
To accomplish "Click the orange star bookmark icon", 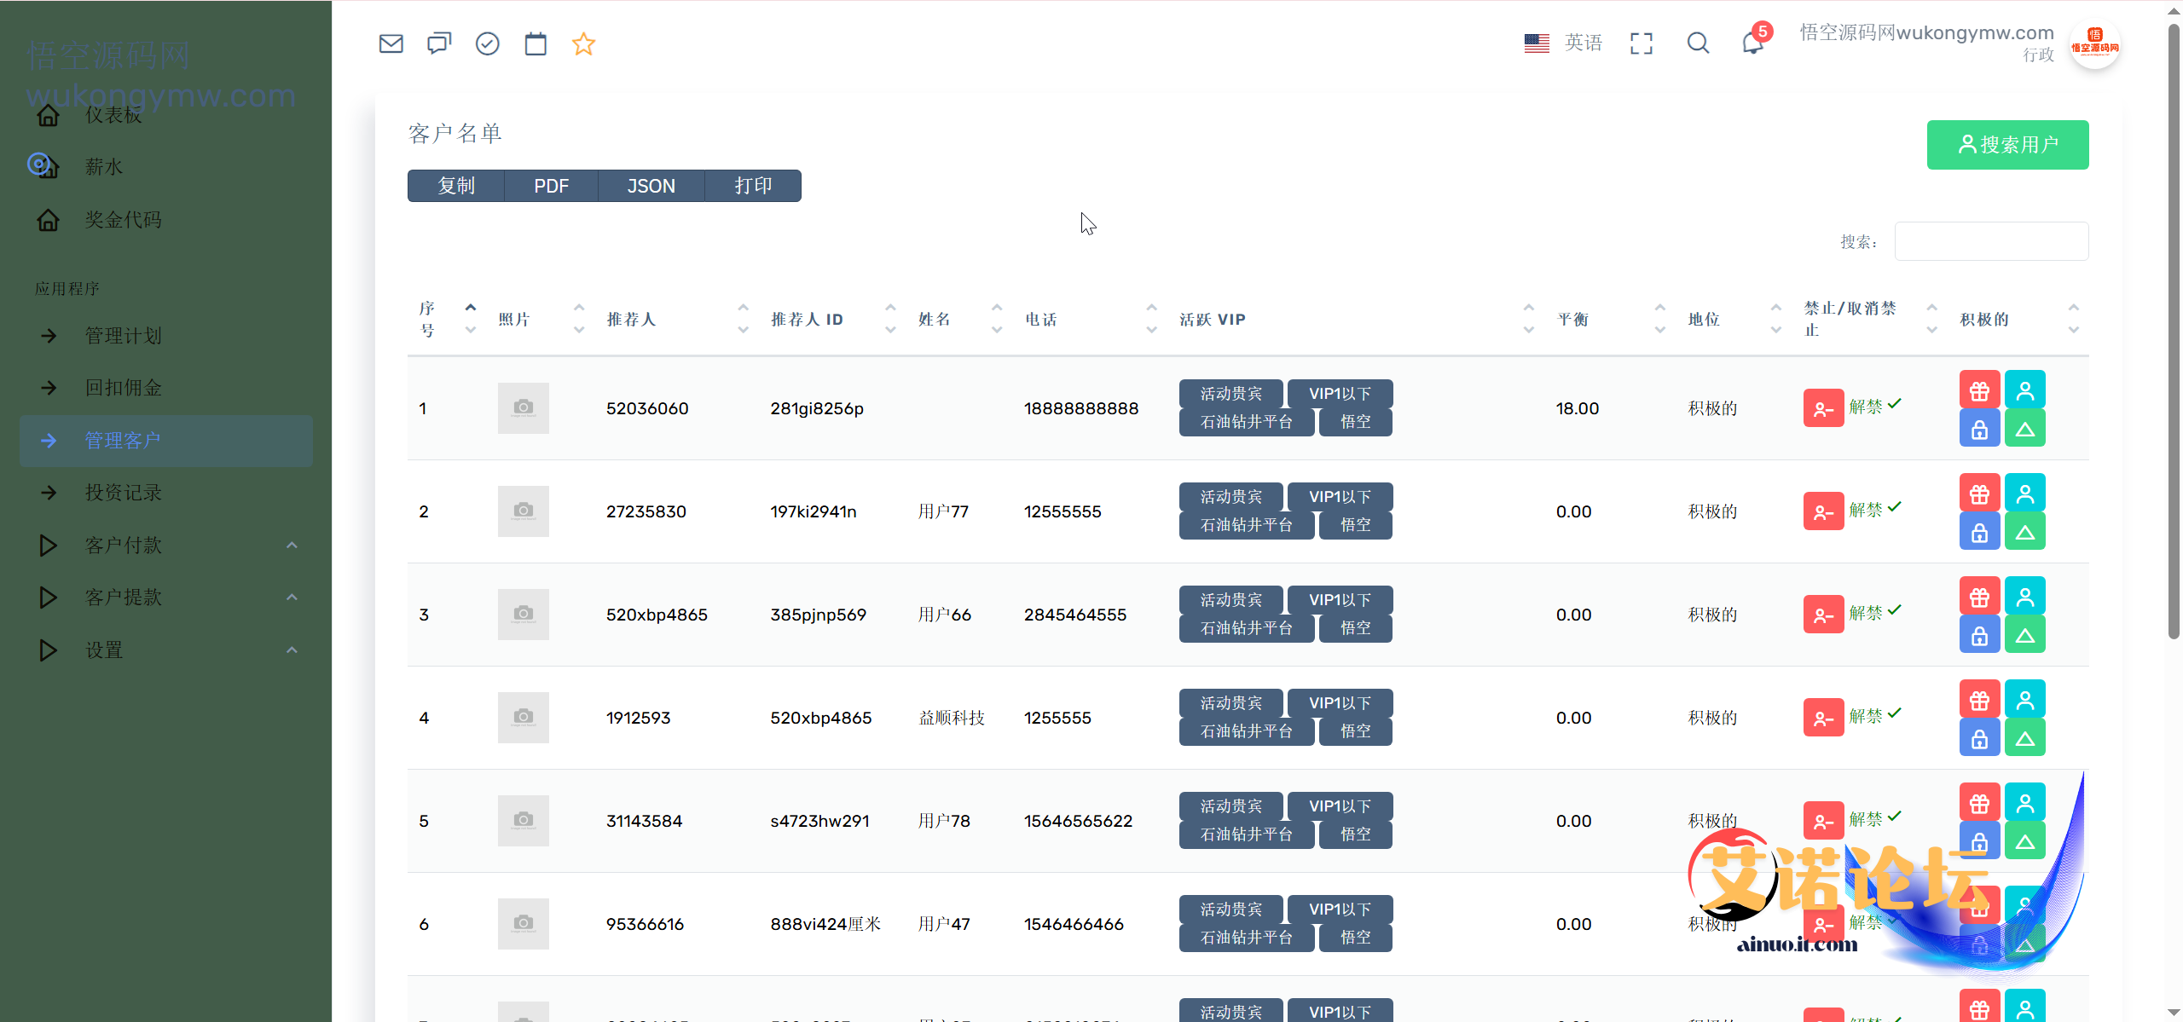I will coord(583,43).
